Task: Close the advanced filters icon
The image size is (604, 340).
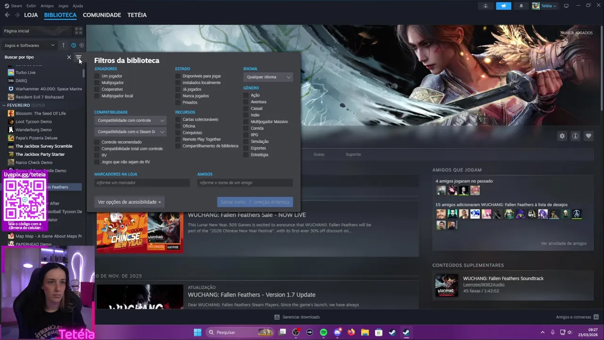Action: point(78,57)
